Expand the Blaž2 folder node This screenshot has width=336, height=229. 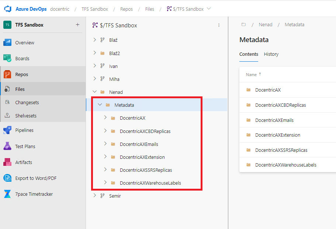click(x=94, y=53)
